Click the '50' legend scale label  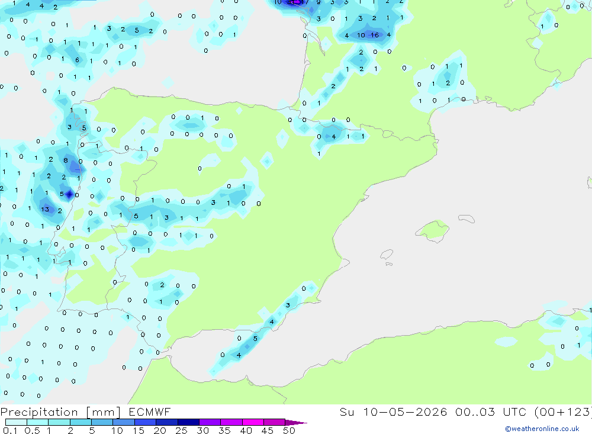(x=289, y=430)
